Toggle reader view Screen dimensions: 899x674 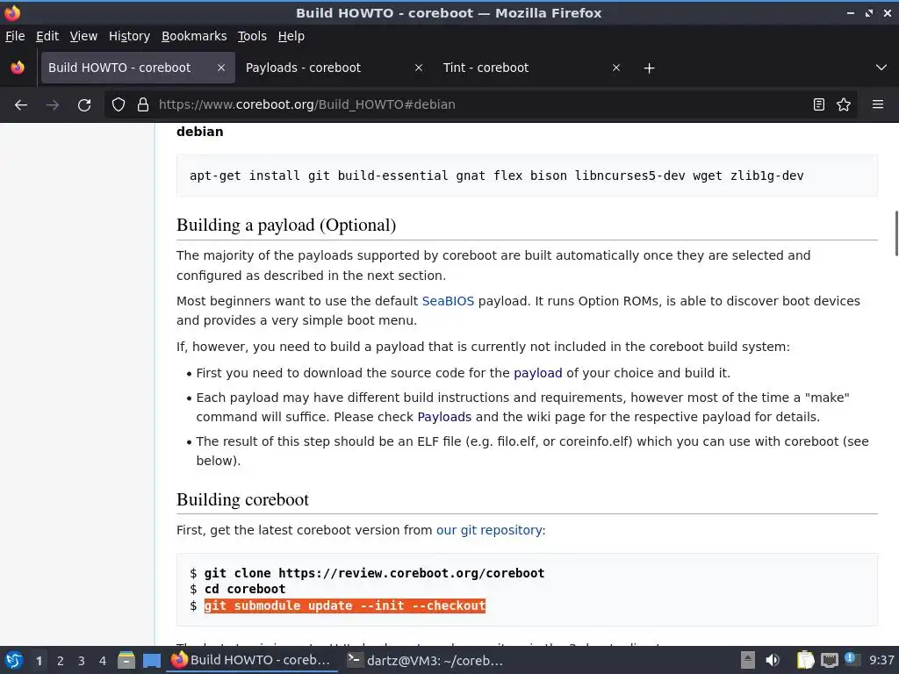[x=819, y=104]
